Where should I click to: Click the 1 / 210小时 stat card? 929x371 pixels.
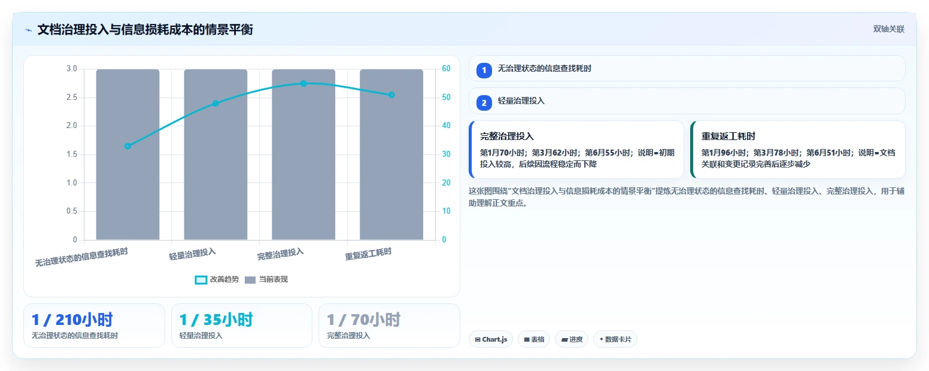(x=94, y=326)
